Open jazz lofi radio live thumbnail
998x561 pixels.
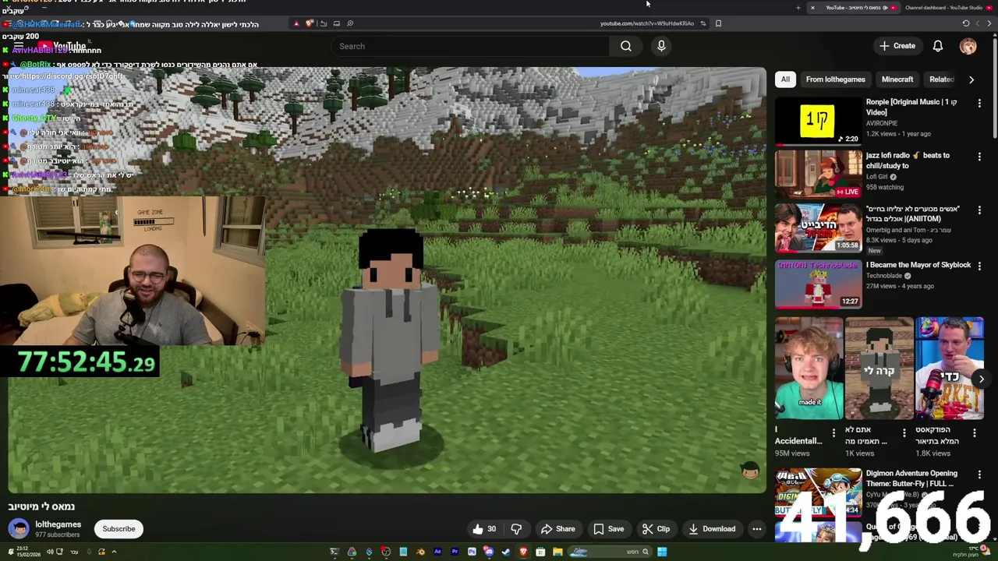[x=817, y=174]
